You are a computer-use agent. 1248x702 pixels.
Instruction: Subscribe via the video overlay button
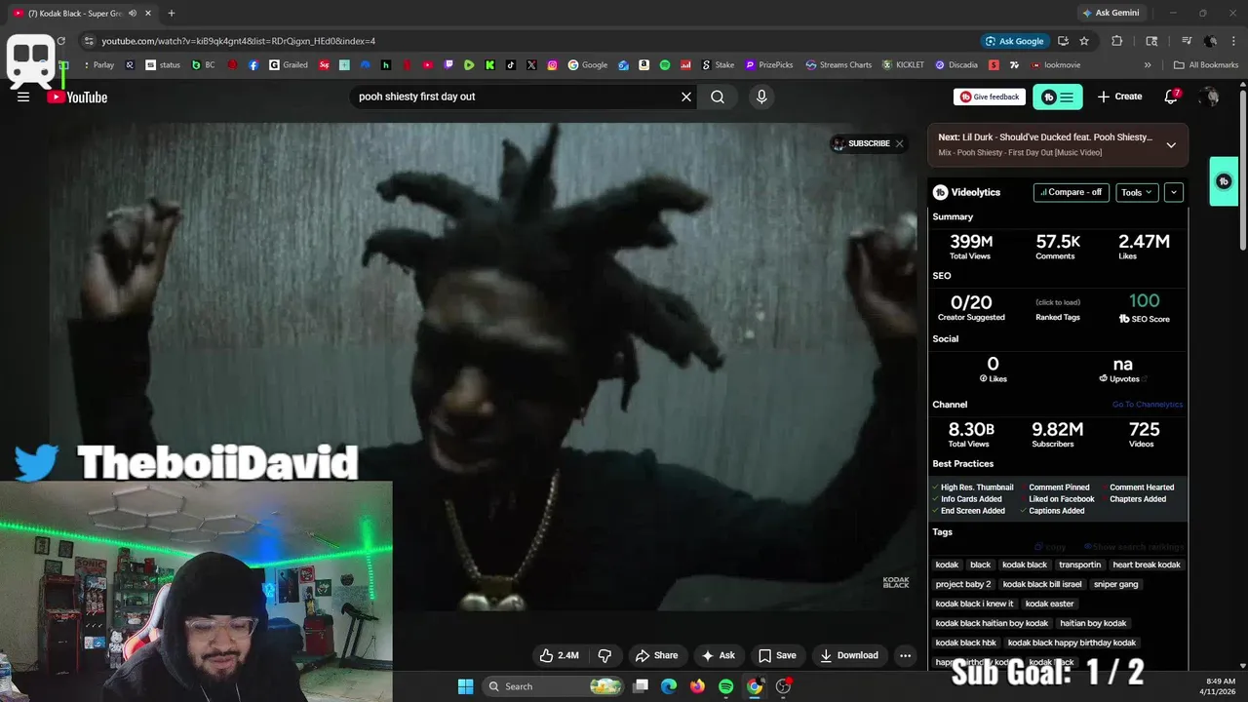pyautogui.click(x=861, y=143)
